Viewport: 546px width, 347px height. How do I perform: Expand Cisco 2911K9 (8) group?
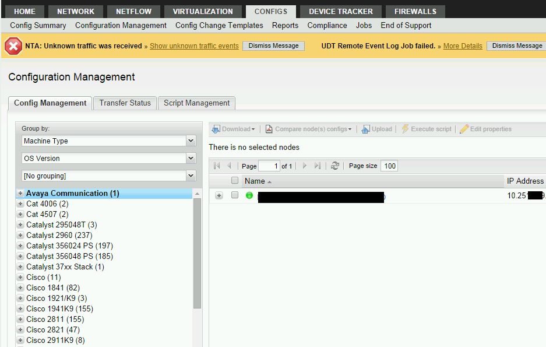point(20,340)
